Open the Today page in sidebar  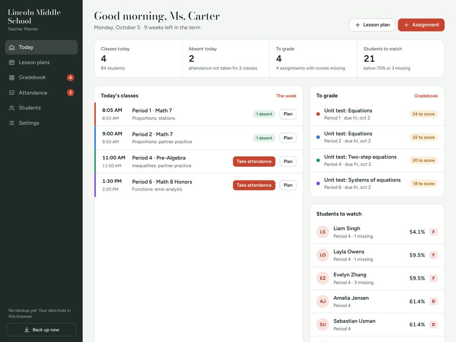tap(41, 47)
